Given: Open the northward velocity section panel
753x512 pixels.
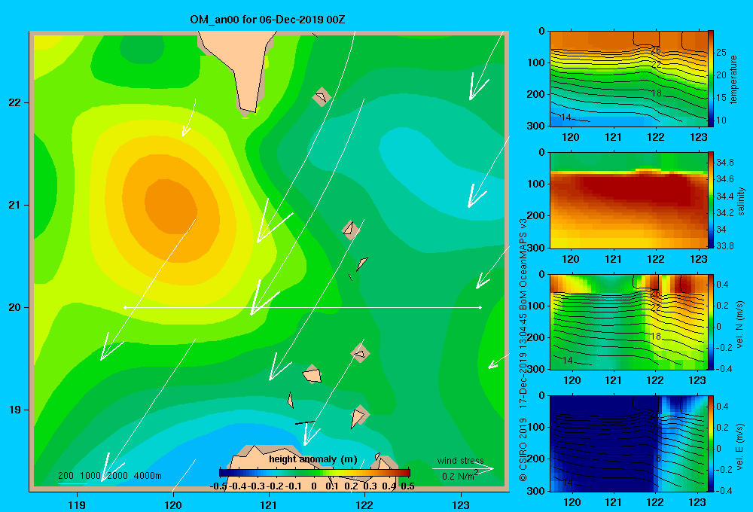Looking at the screenshot, I should click(x=629, y=322).
